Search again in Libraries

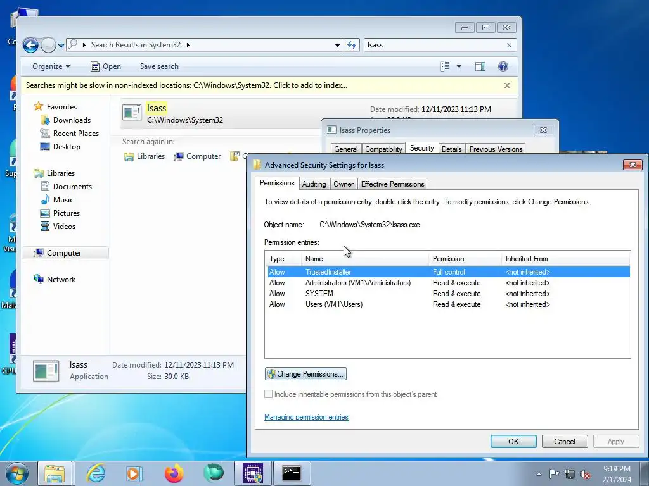click(x=144, y=157)
